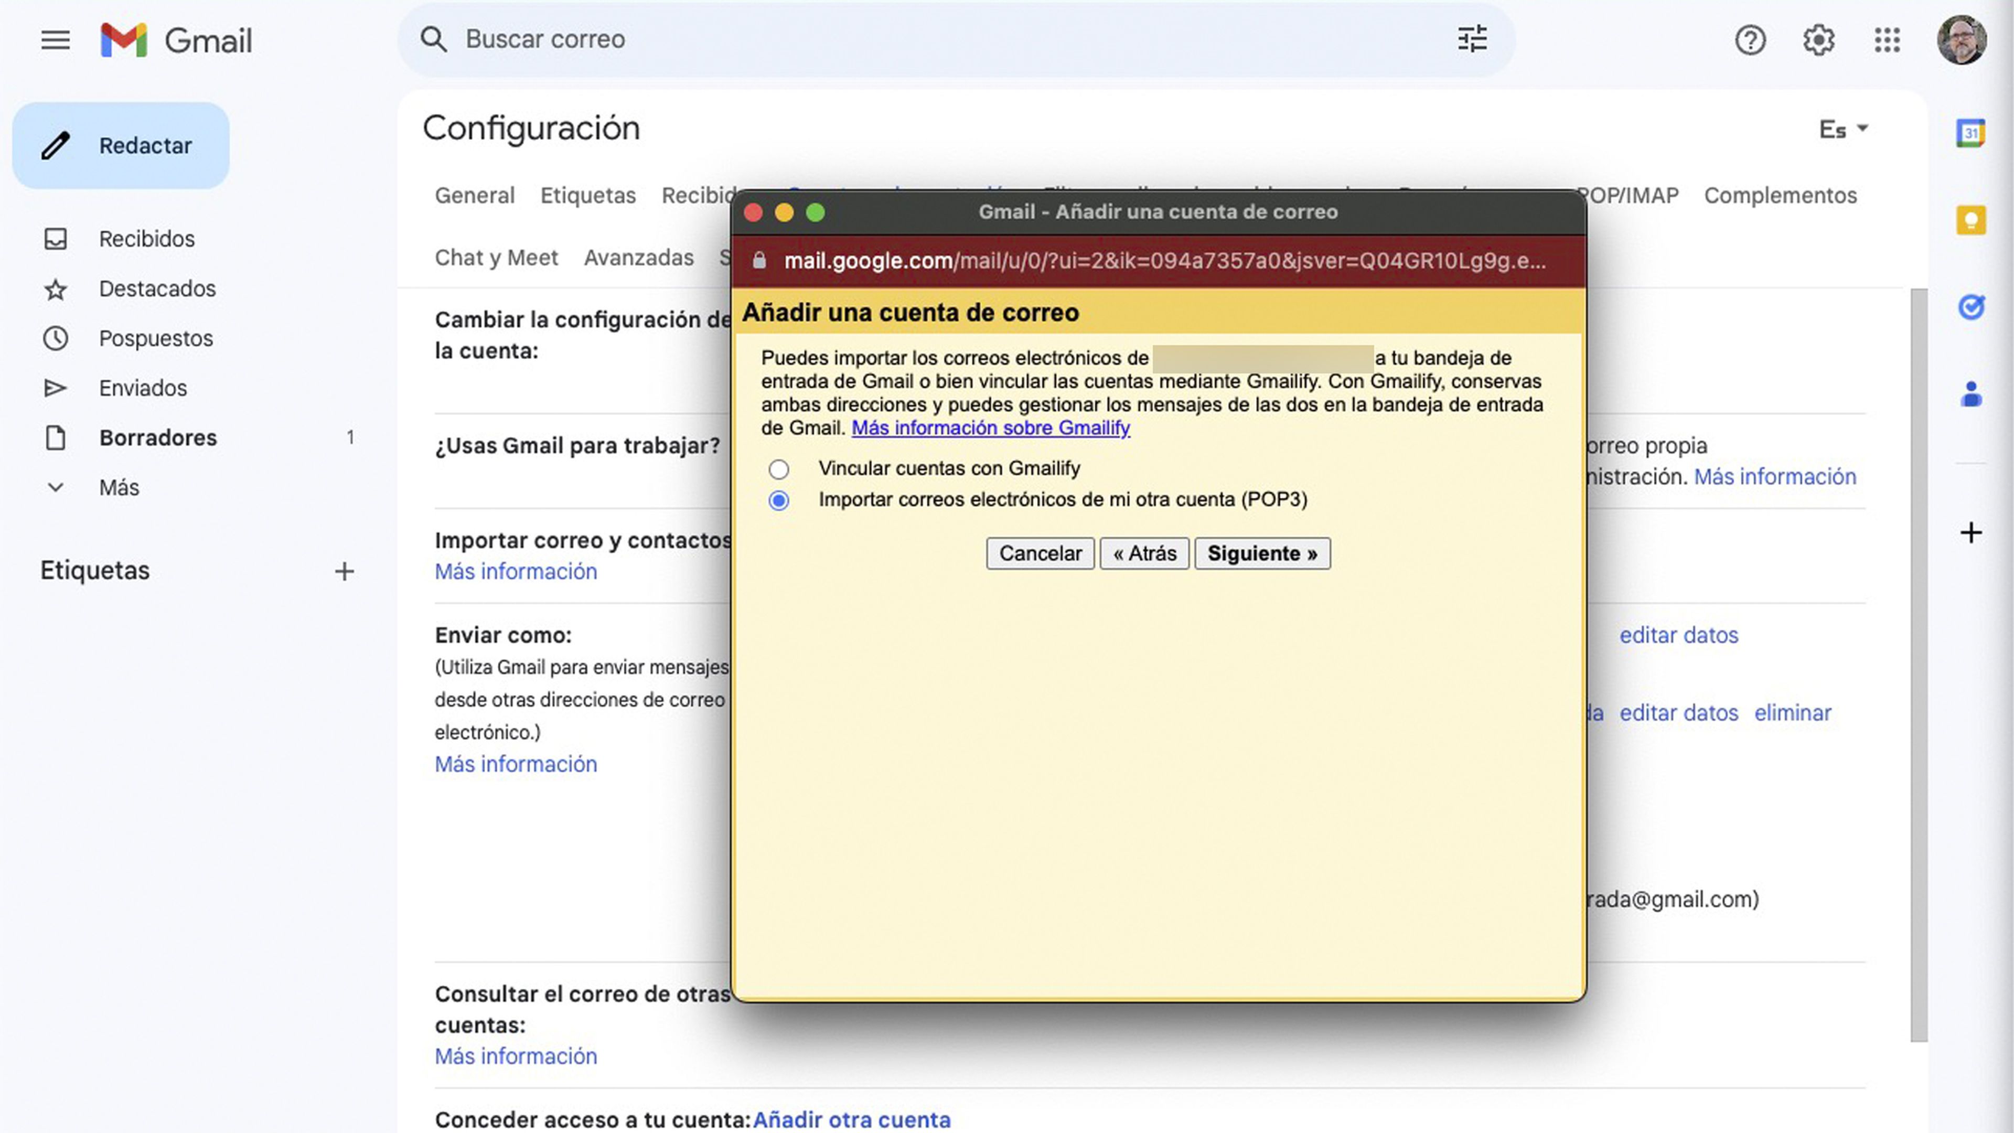The width and height of the screenshot is (2014, 1133).
Task: Switch to the Etiquetas settings tab
Action: (588, 196)
